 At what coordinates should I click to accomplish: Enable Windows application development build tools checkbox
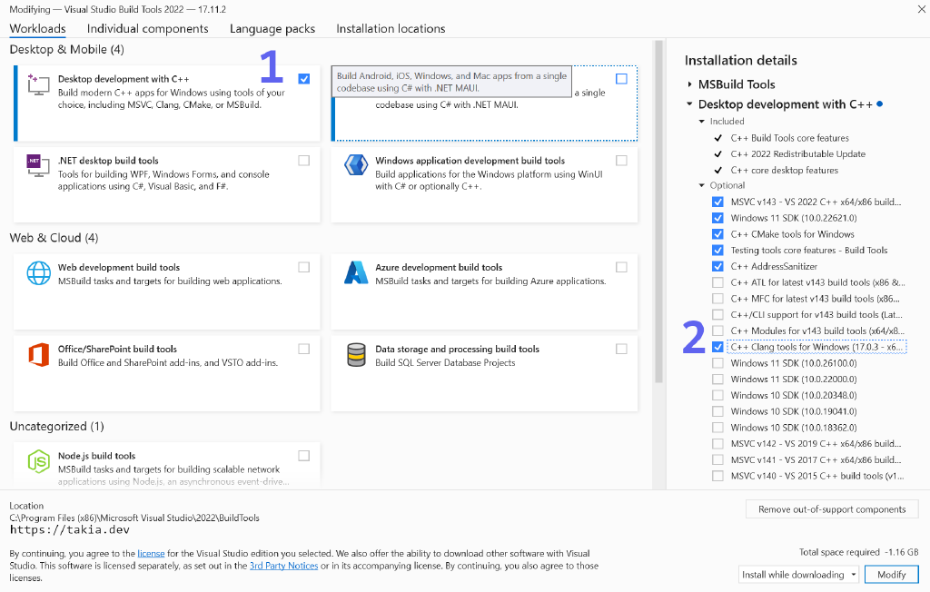pos(621,161)
